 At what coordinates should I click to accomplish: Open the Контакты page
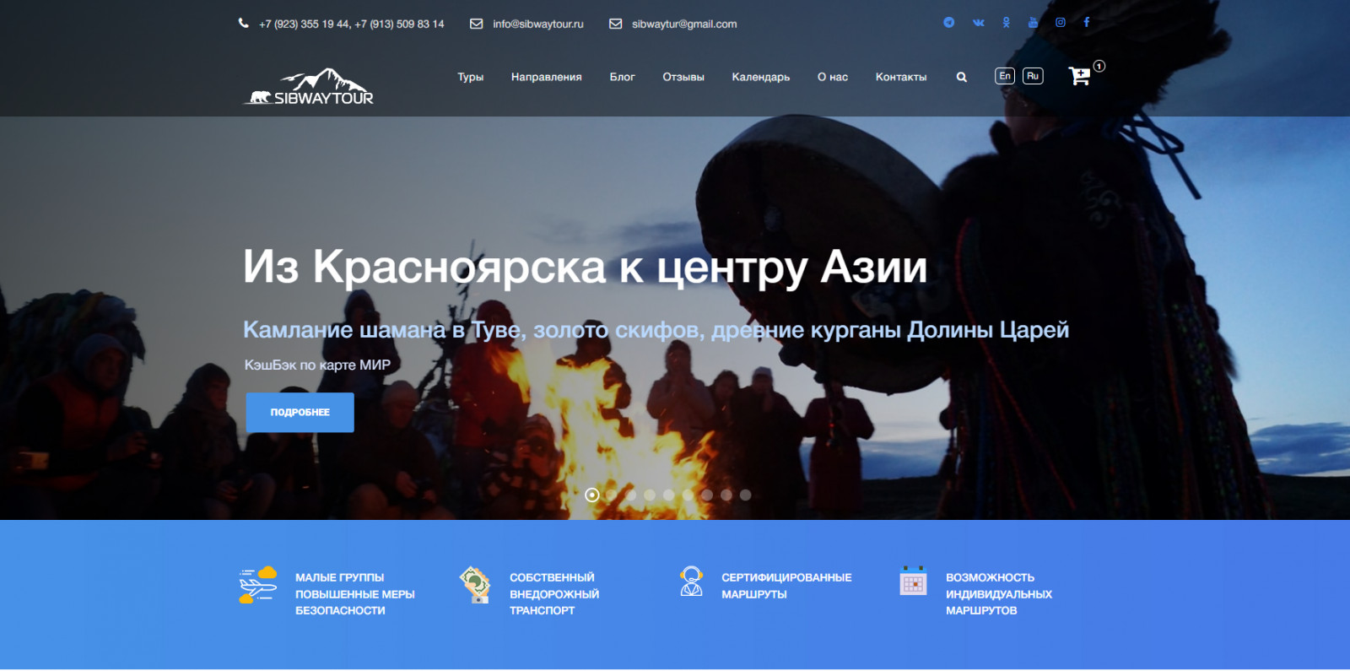pyautogui.click(x=901, y=77)
